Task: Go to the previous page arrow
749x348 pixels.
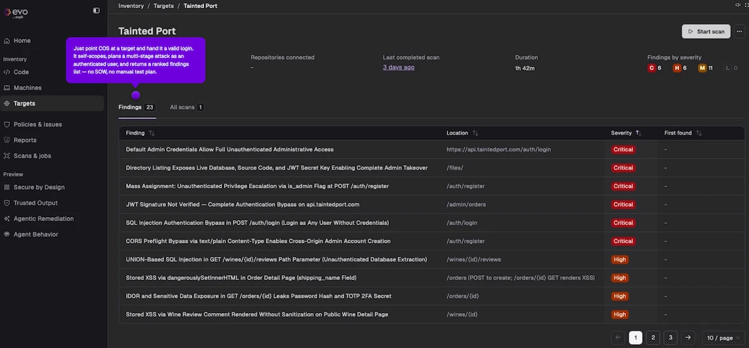Action: coord(618,337)
